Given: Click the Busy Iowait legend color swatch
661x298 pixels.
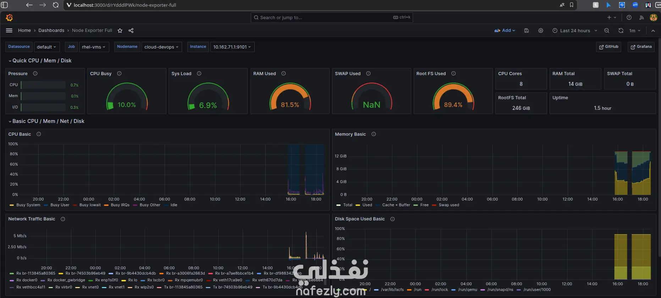Looking at the screenshot, I should click(75, 205).
